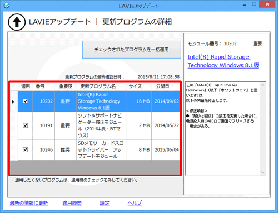Sort by 重要度 column header
278x213 pixels.
(66, 86)
